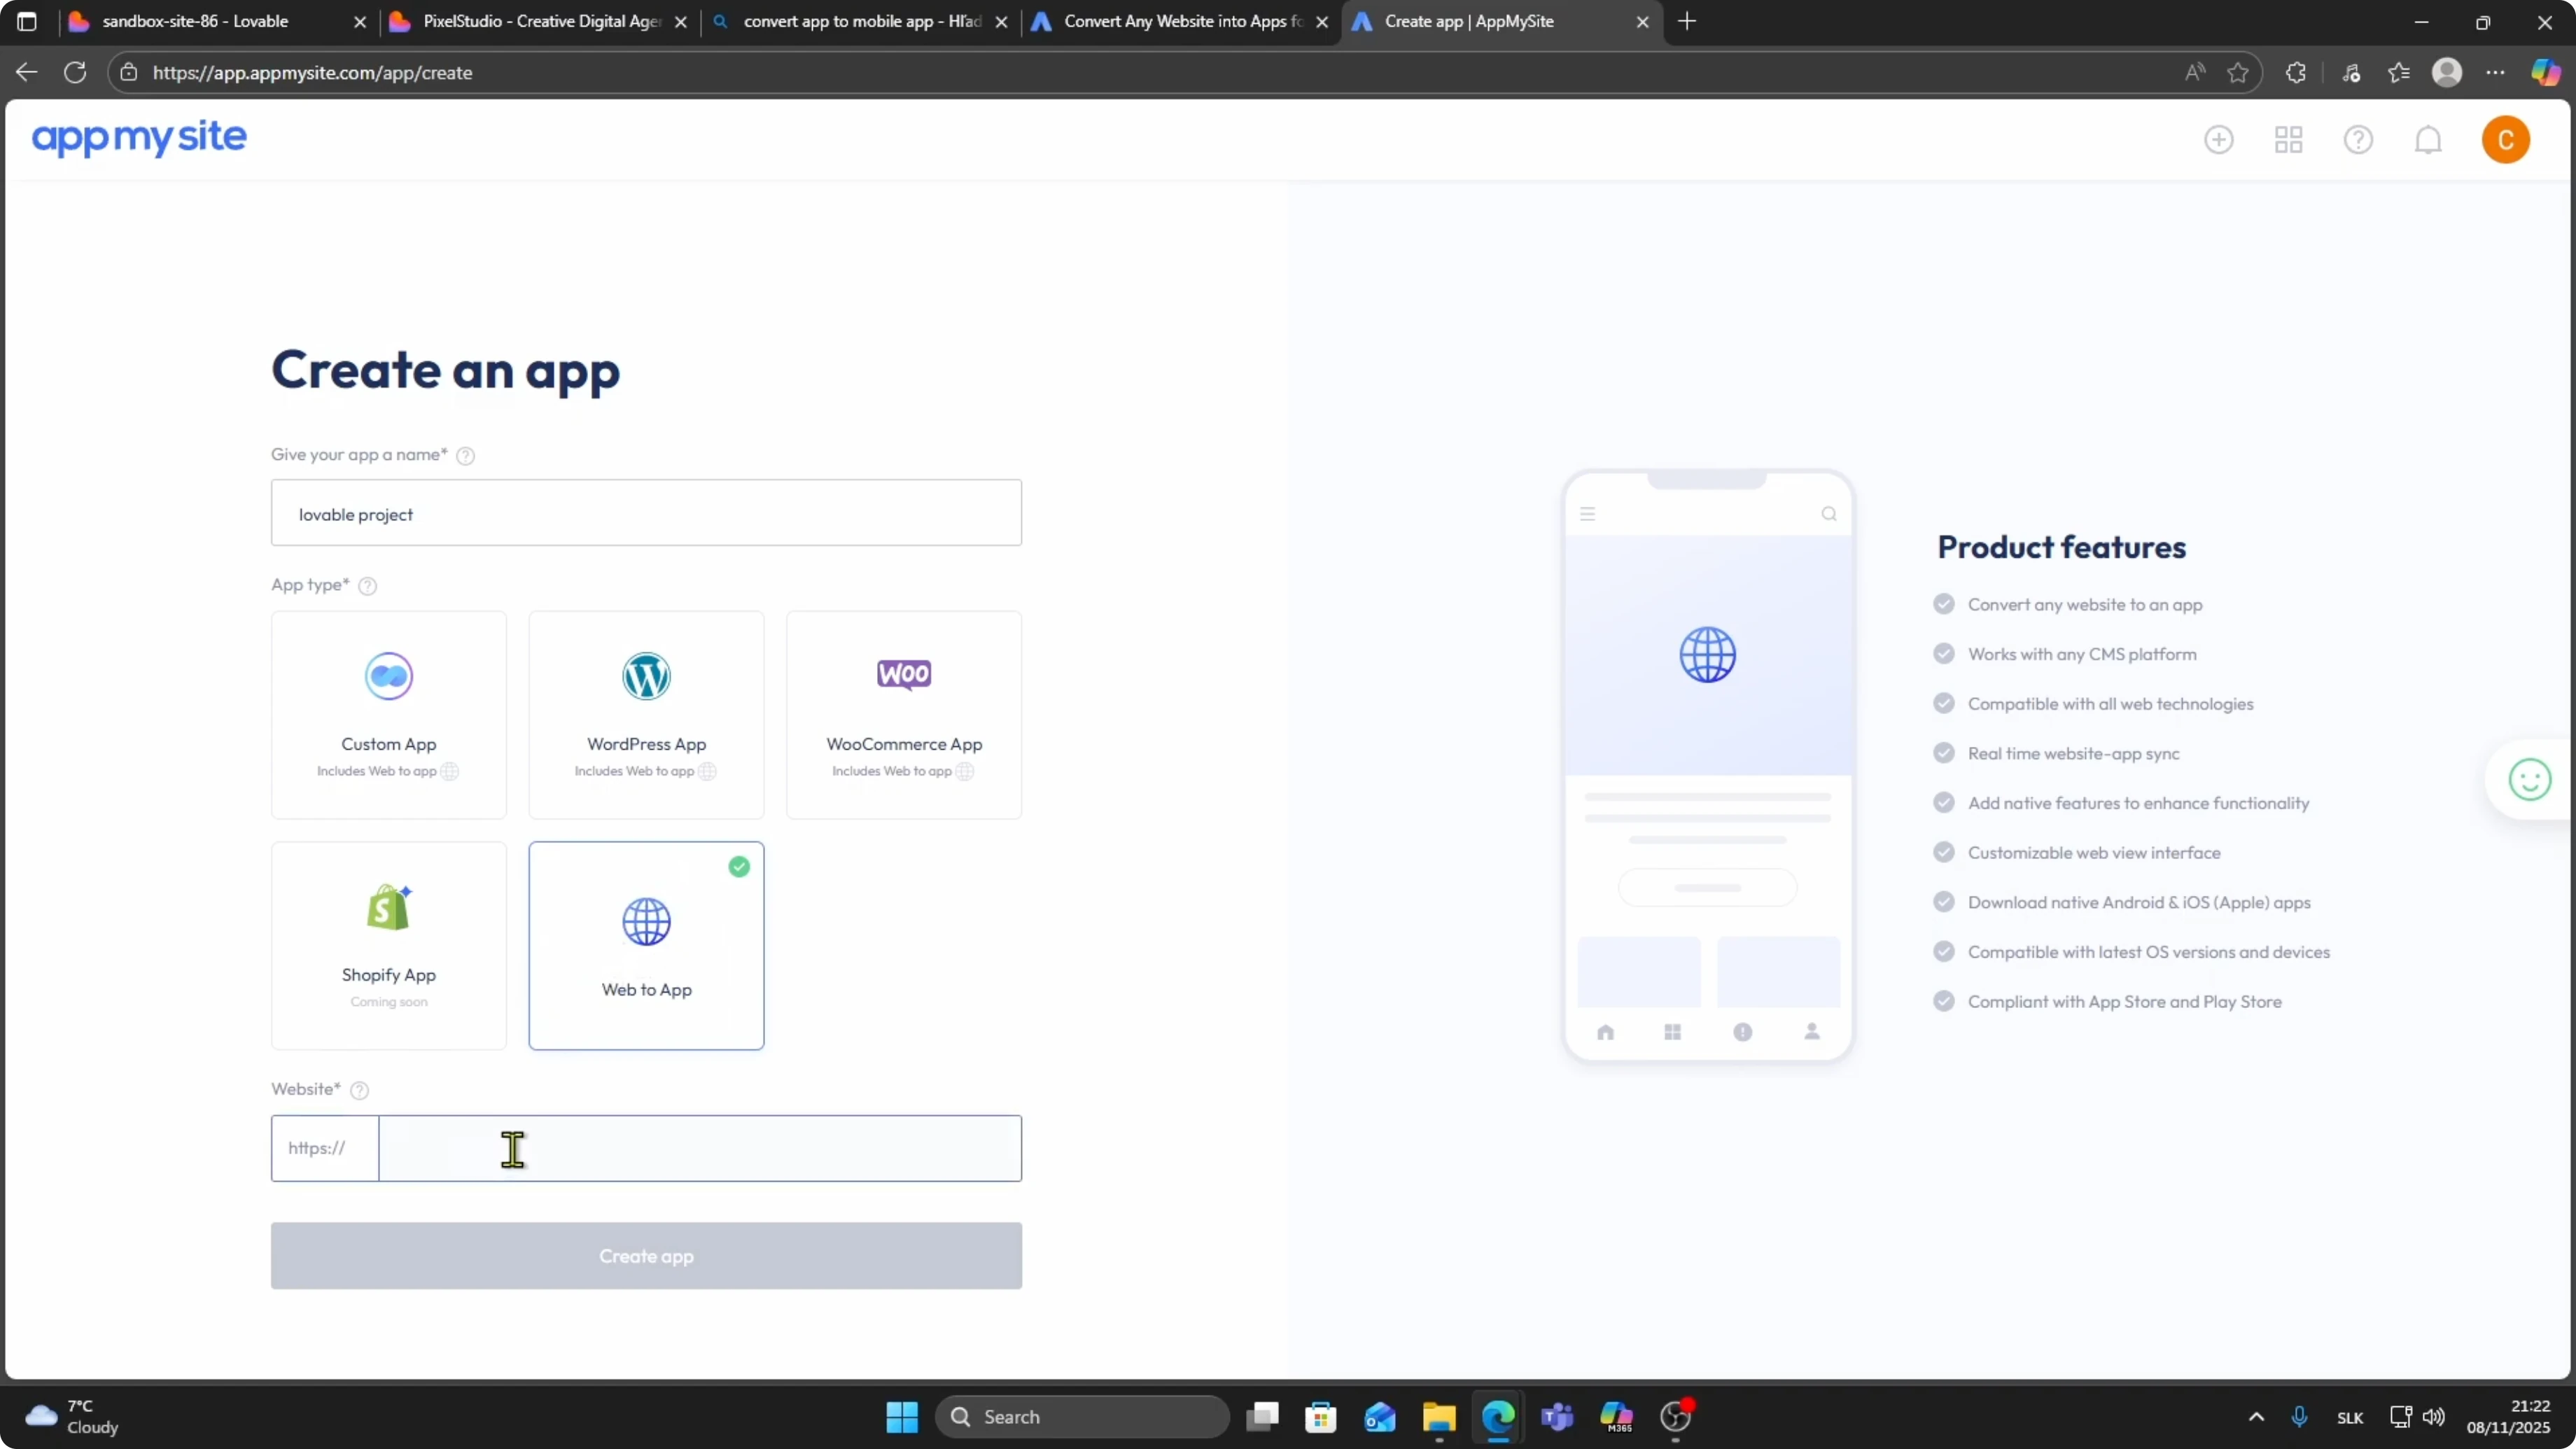Click the app name help tooltip icon

[466, 456]
